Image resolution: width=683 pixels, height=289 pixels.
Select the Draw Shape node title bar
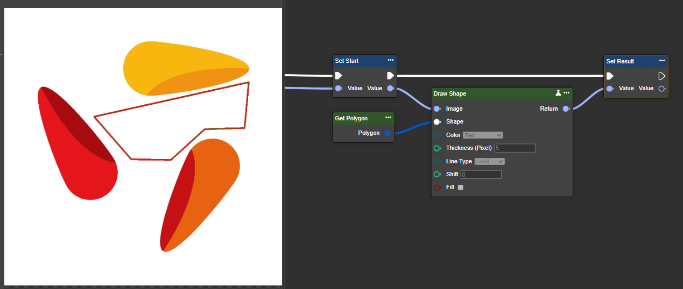pyautogui.click(x=484, y=93)
